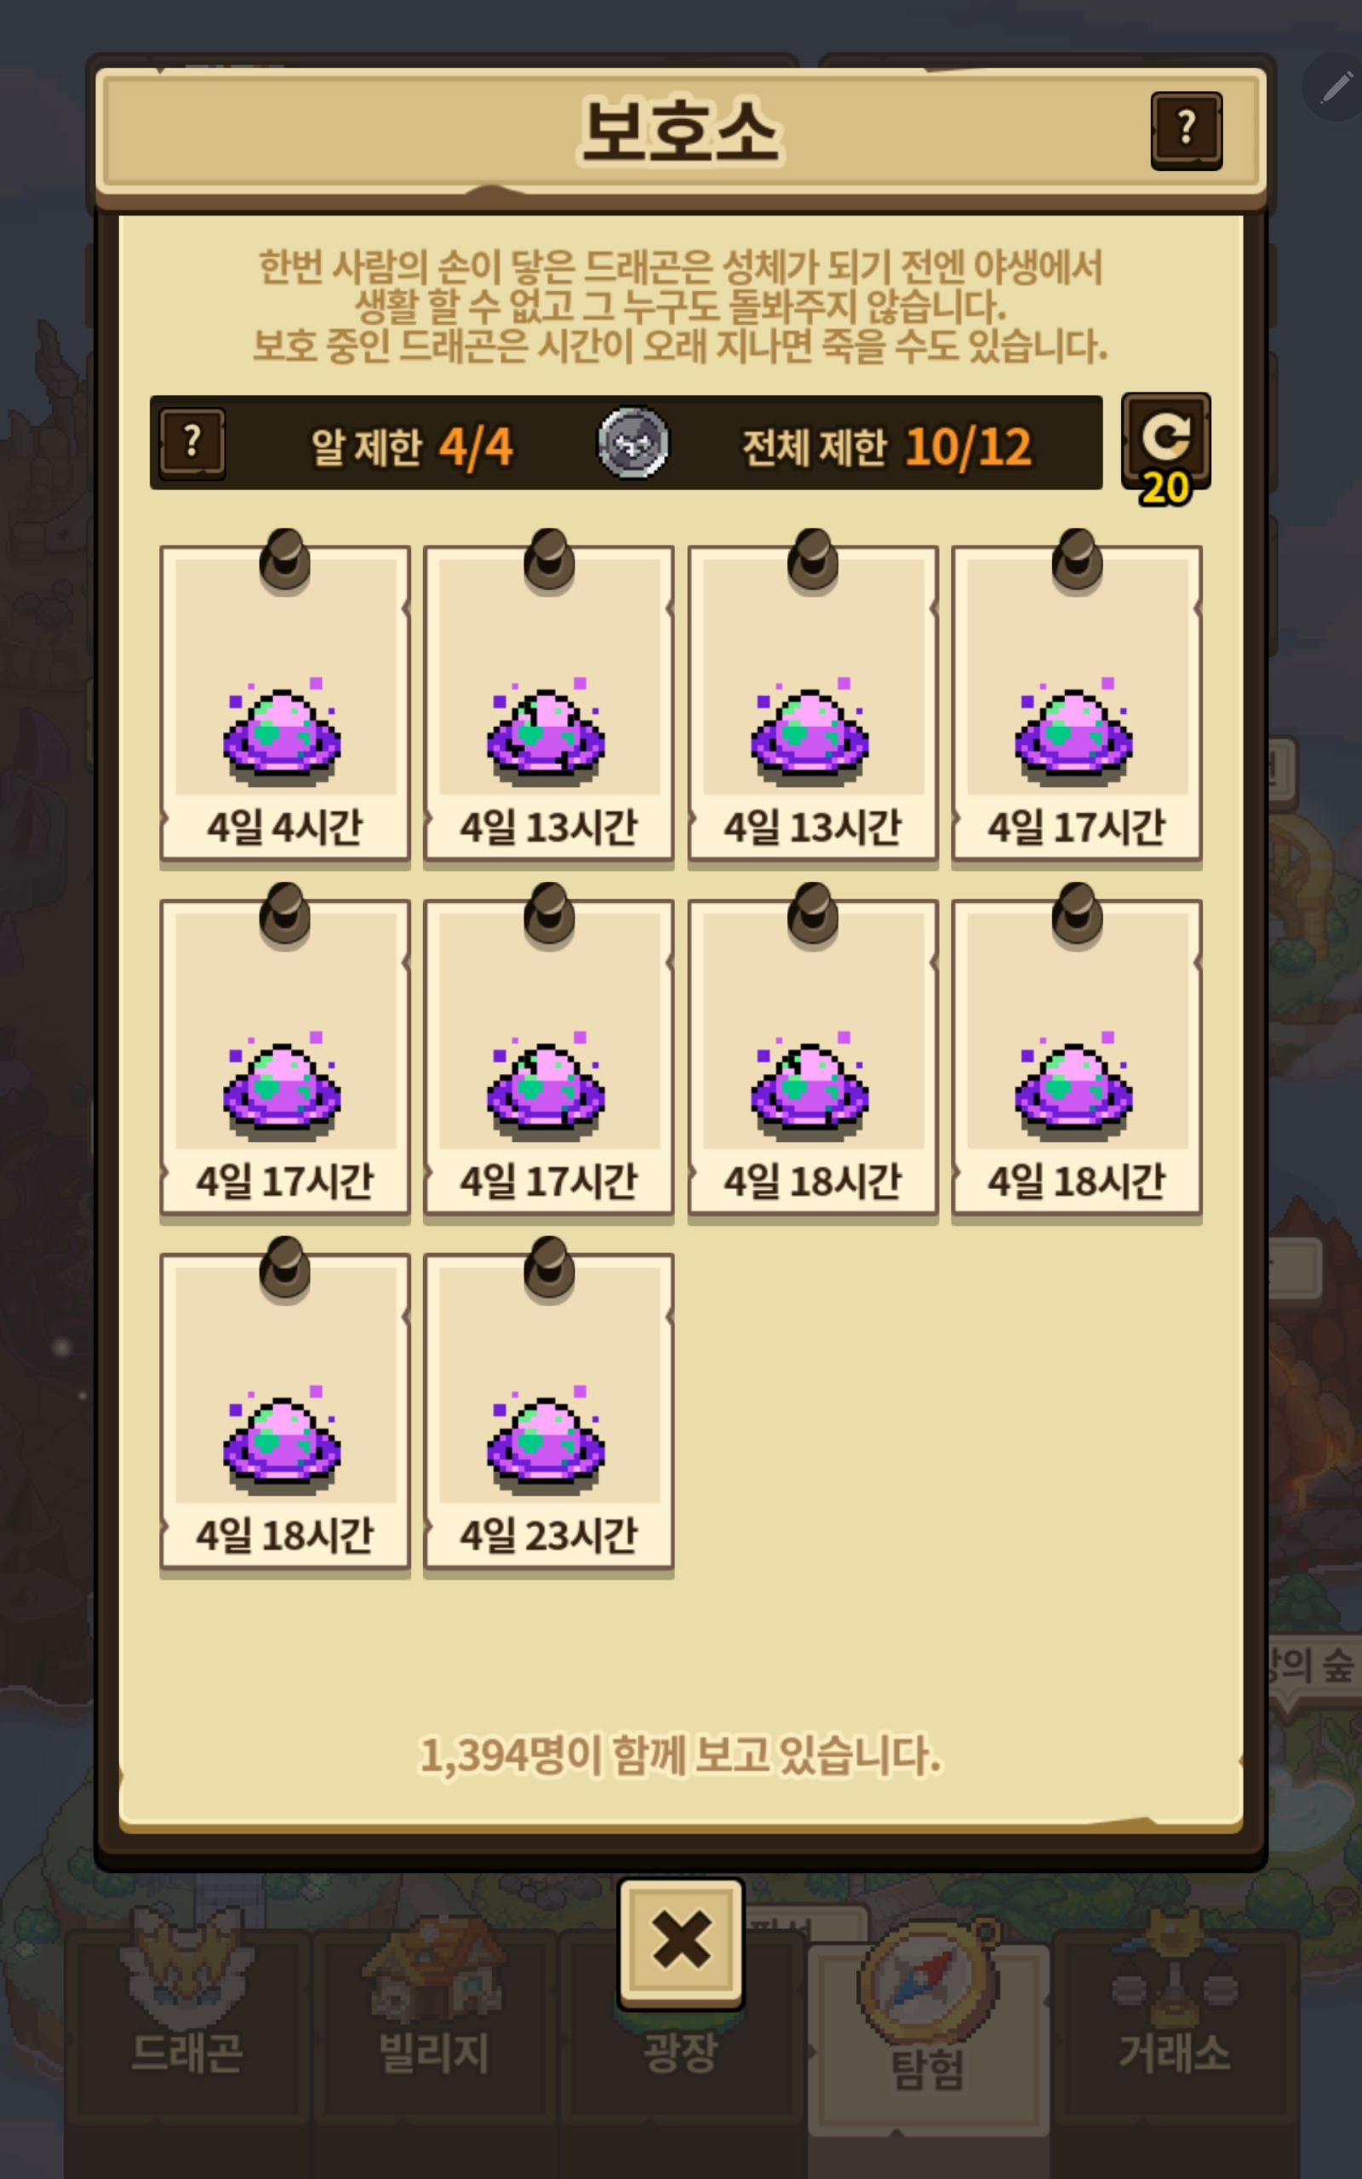The height and width of the screenshot is (2179, 1362).
Task: Click the 알 제한 4/4 counter
Action: (x=412, y=447)
